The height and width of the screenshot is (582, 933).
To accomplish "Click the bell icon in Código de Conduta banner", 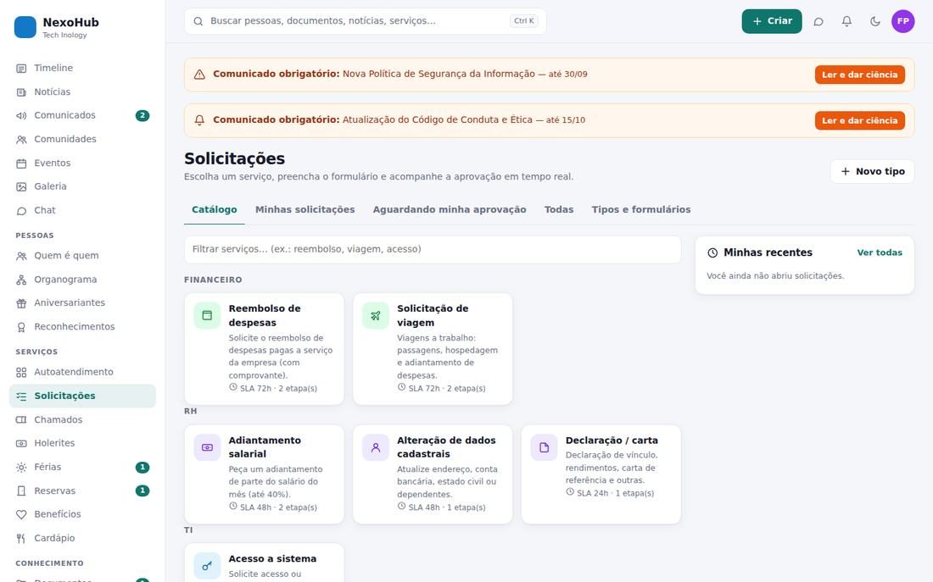I will 199,120.
